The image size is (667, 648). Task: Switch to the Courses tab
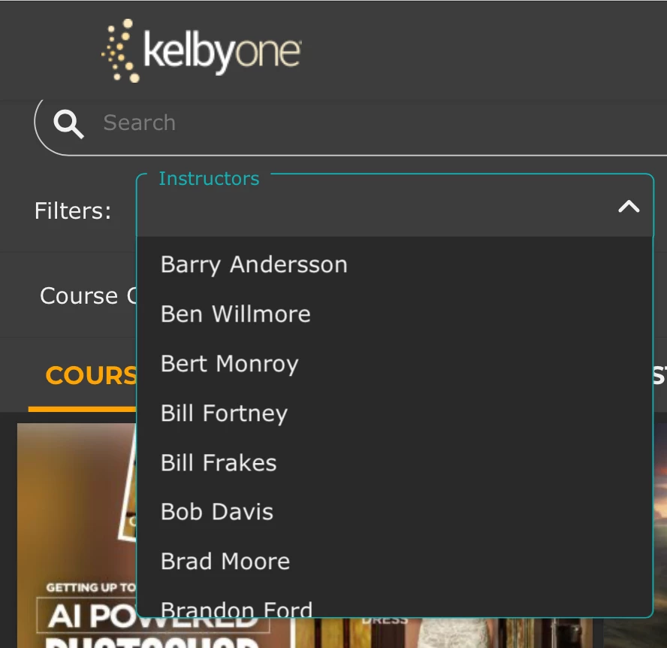point(83,377)
